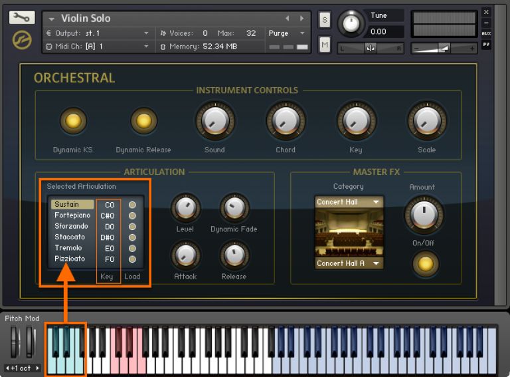510x377 pixels.
Task: Click the master volume slider
Action: tap(443, 49)
